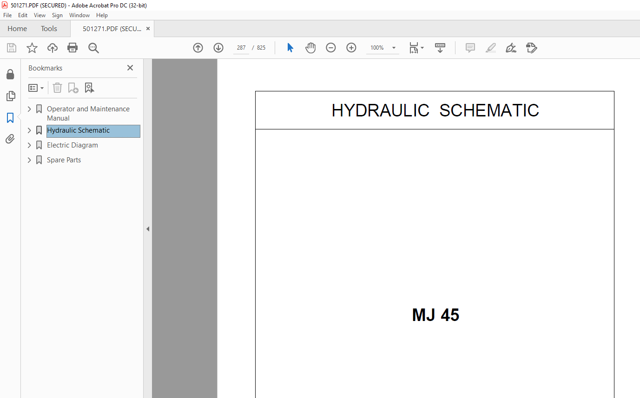The height and width of the screenshot is (398, 640).
Task: Close the Bookmarks panel
Action: tap(130, 68)
